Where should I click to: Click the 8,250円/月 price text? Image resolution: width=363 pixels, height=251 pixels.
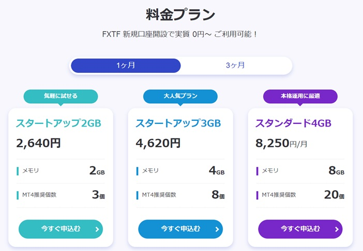[x=281, y=143]
